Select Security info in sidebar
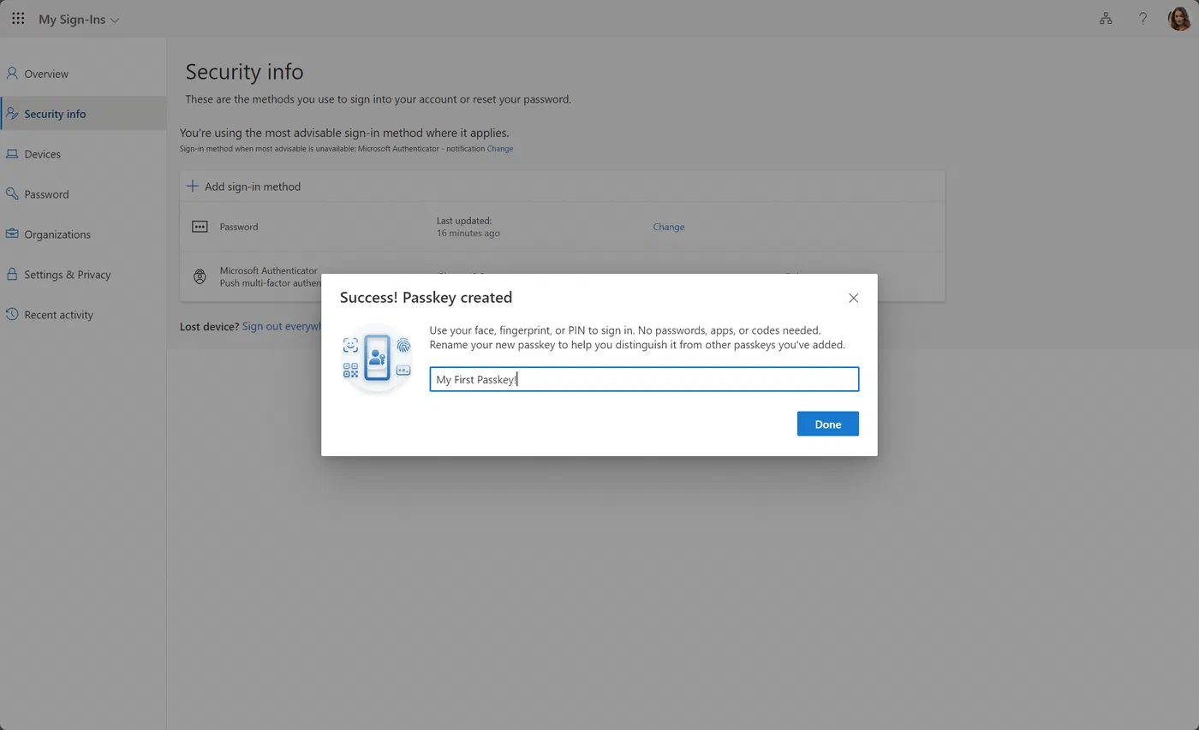This screenshot has height=730, width=1199. (83, 114)
